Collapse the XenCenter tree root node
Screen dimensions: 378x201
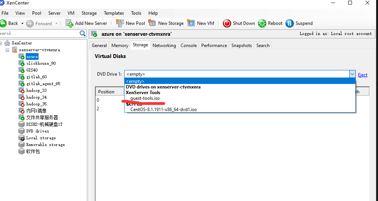(1, 43)
